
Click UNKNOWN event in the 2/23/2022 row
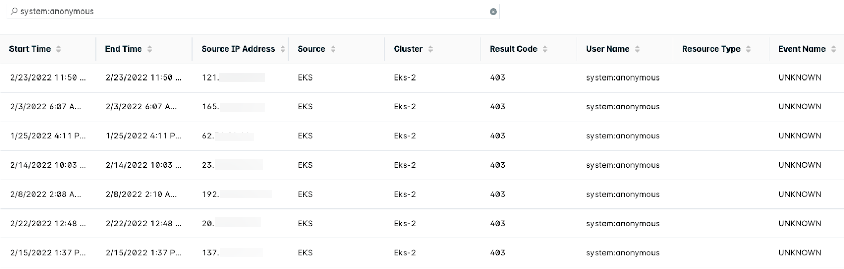800,78
